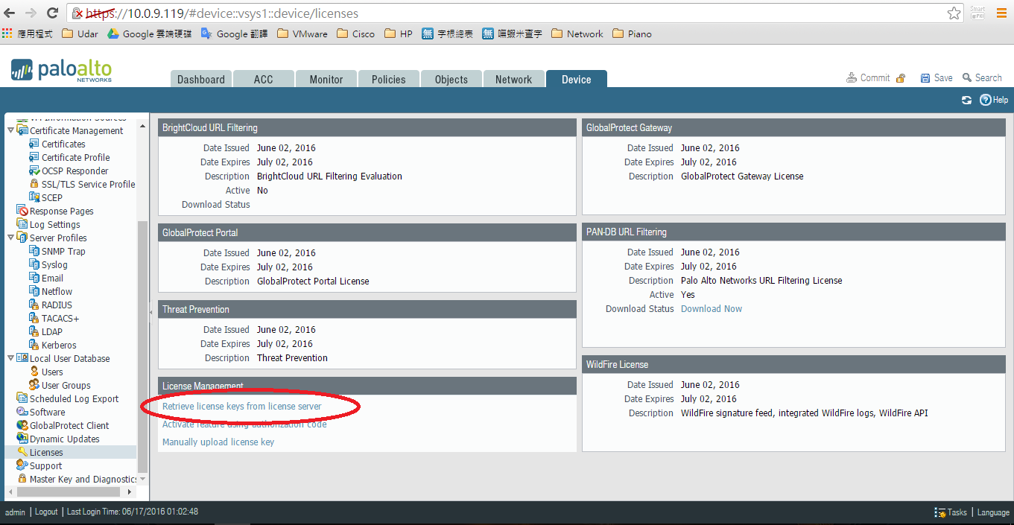Open the Users icon
The image size is (1014, 525).
point(34,372)
